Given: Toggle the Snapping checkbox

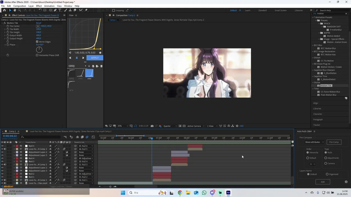Looking at the screenshot, I should pos(113,10).
